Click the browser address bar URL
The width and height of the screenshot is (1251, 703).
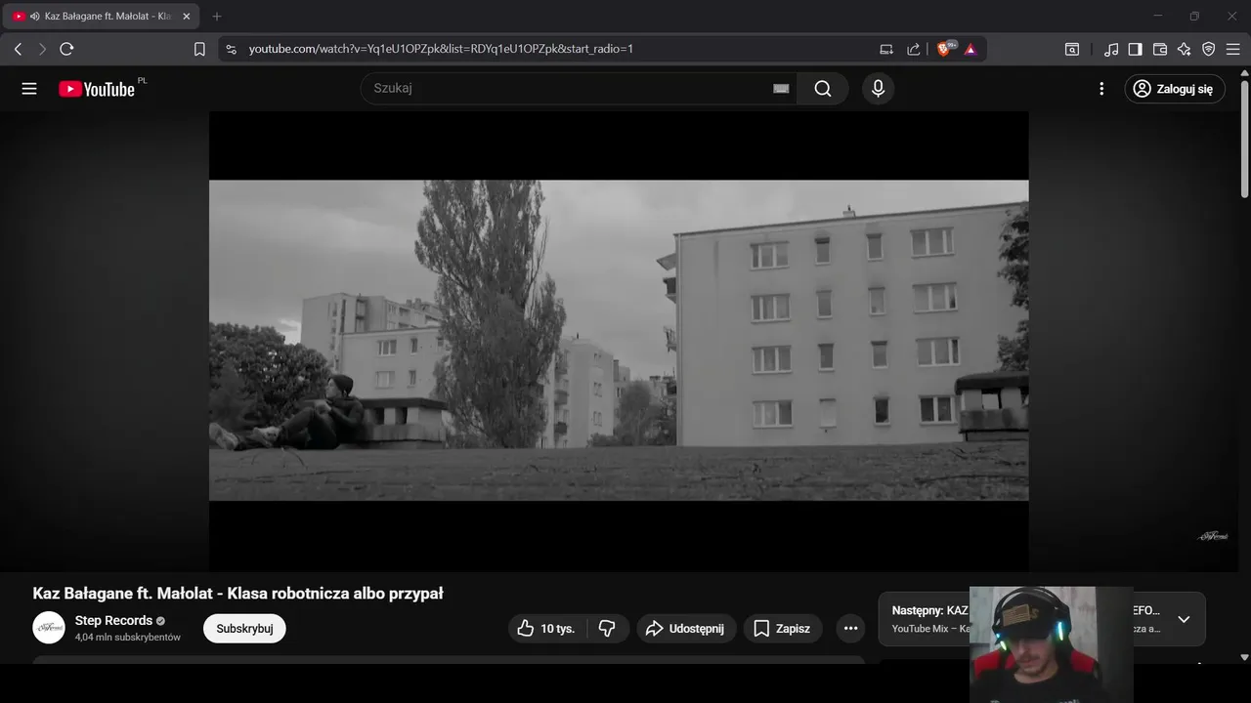tap(441, 49)
